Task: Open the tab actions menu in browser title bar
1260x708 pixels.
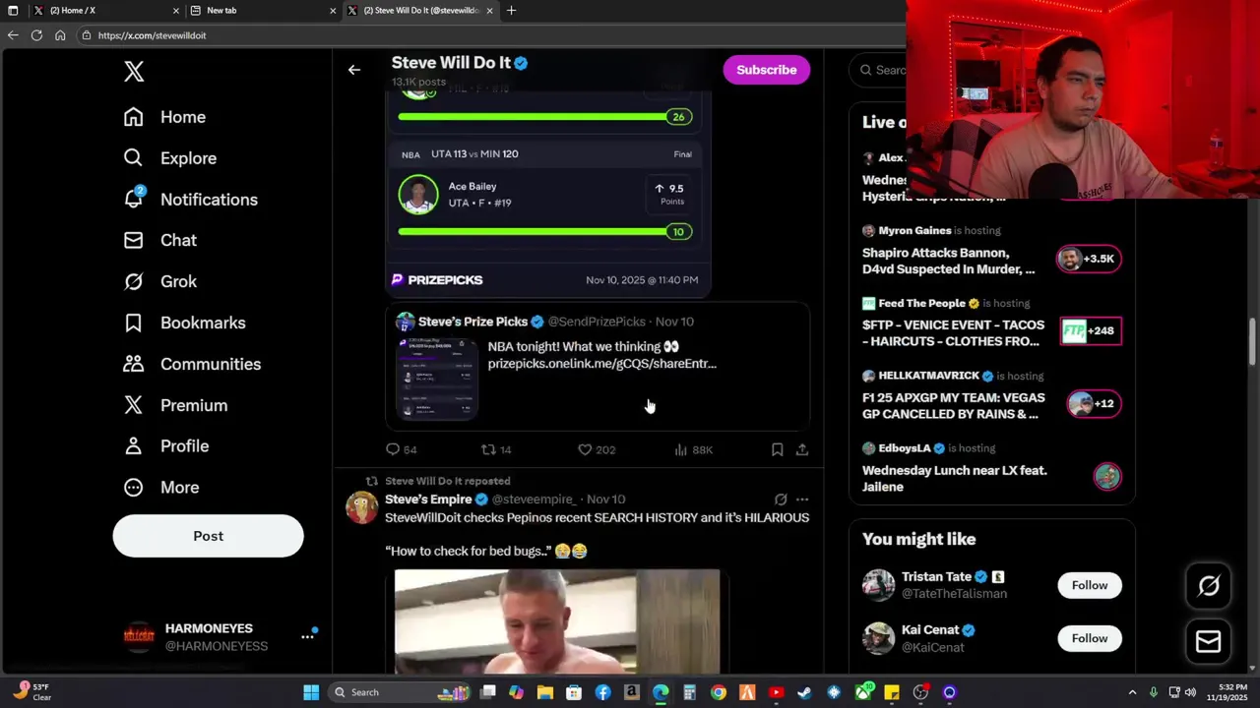Action: point(13,11)
